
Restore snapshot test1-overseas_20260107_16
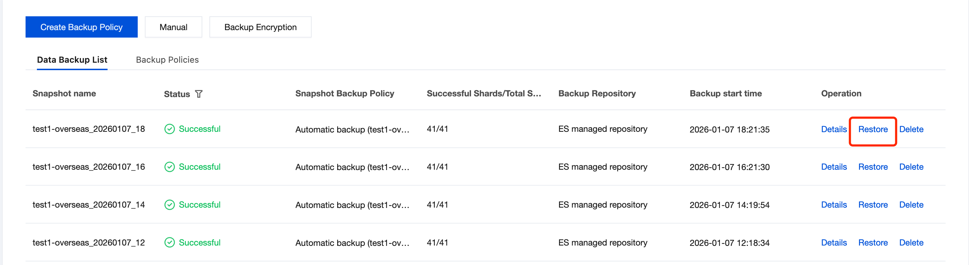click(x=873, y=167)
